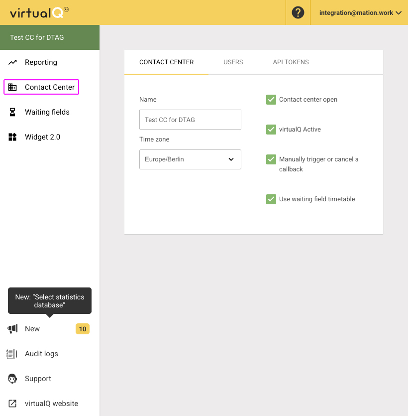
Task: Click the Contact Center building icon
Action: 12,87
